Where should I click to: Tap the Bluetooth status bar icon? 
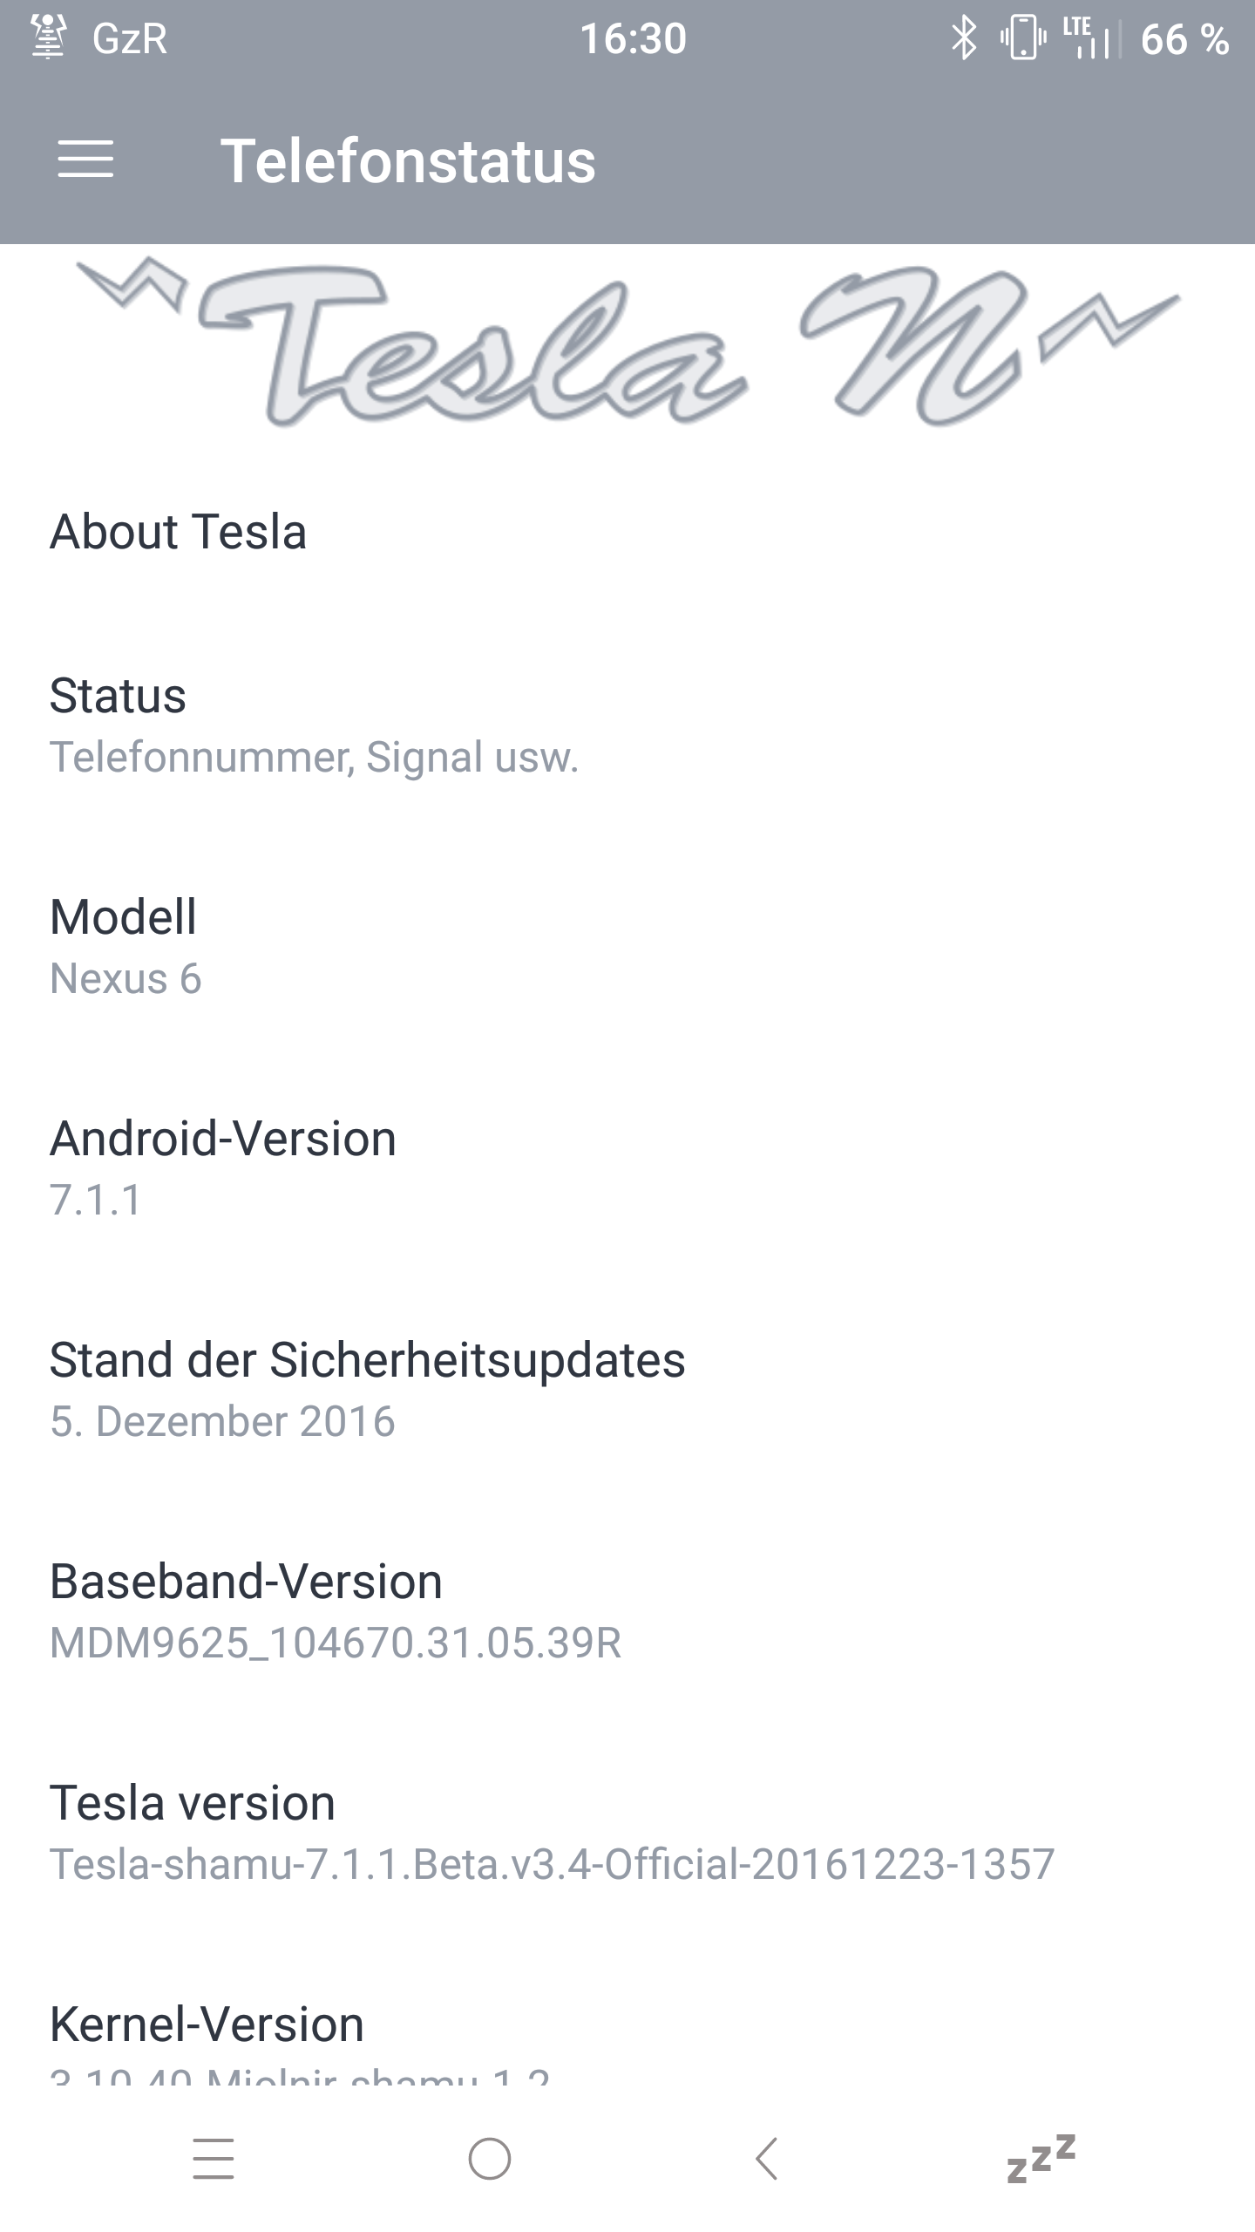pos(963,39)
